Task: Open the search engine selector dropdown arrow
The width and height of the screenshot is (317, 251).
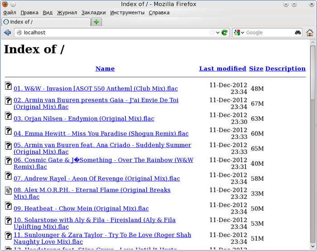Action: (243, 33)
